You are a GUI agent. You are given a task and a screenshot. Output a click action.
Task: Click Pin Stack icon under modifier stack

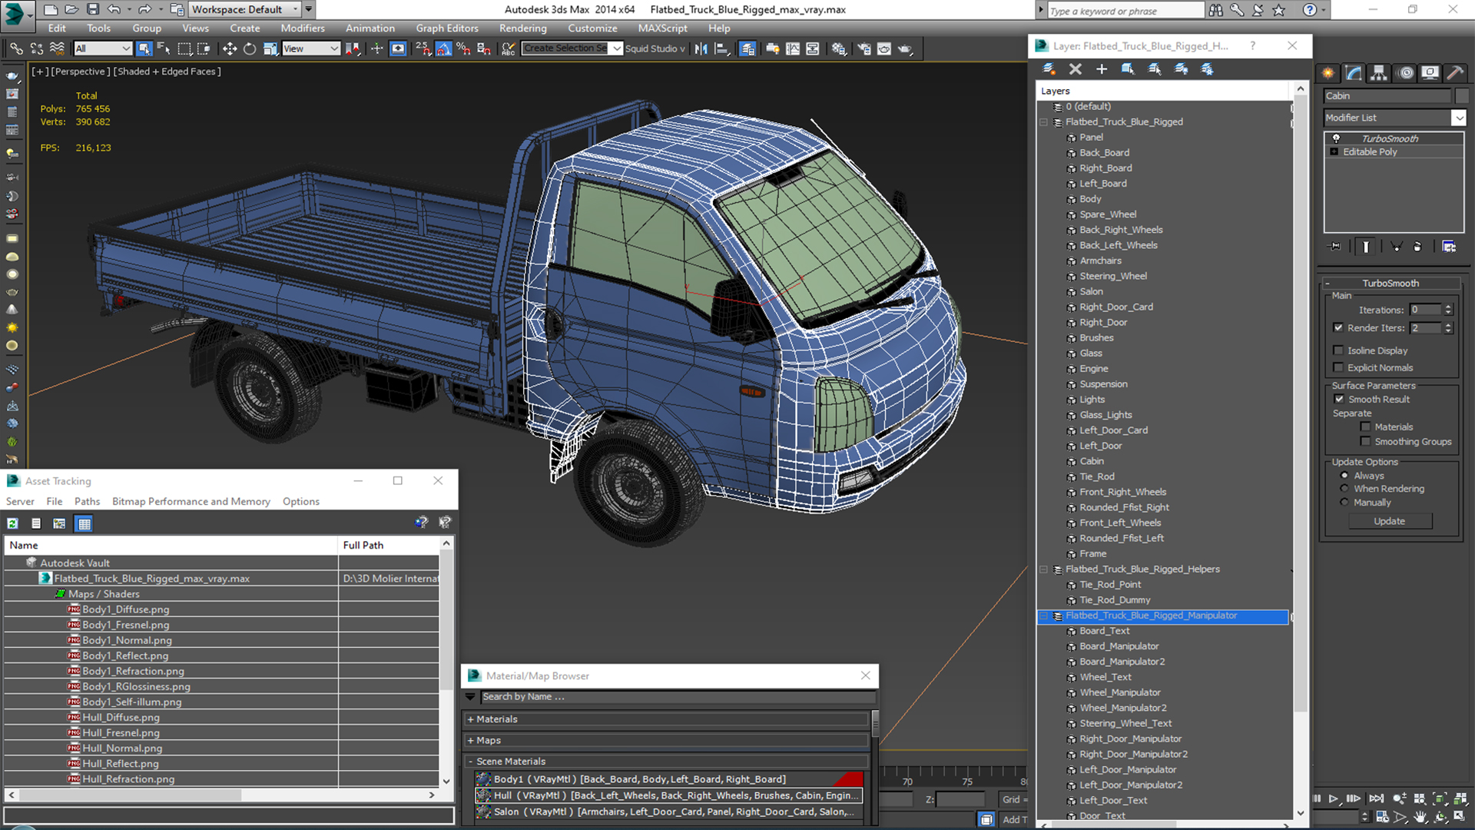(x=1335, y=247)
